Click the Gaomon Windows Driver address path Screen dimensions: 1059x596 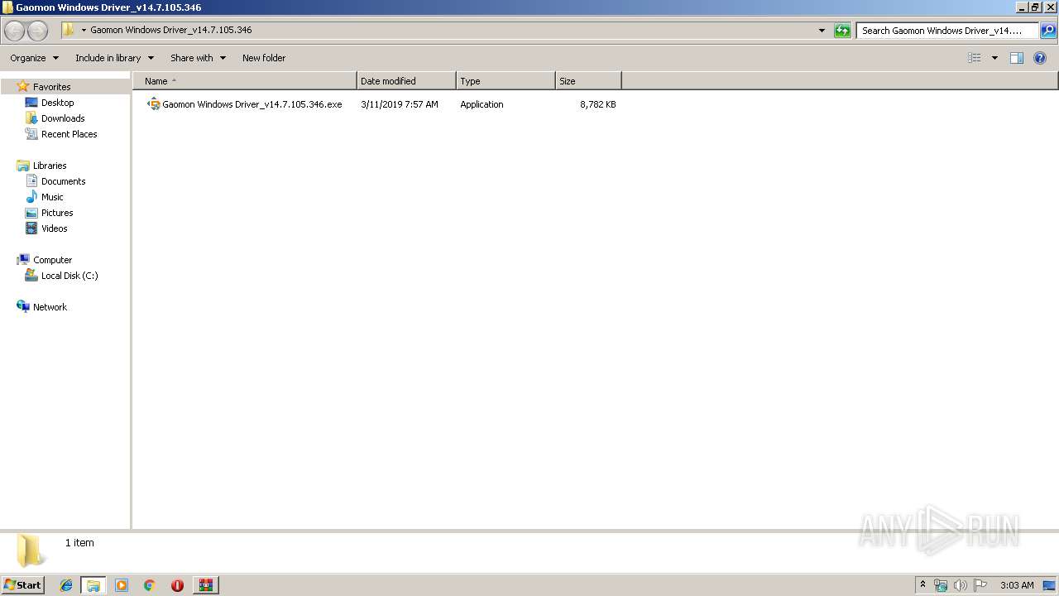pos(171,30)
